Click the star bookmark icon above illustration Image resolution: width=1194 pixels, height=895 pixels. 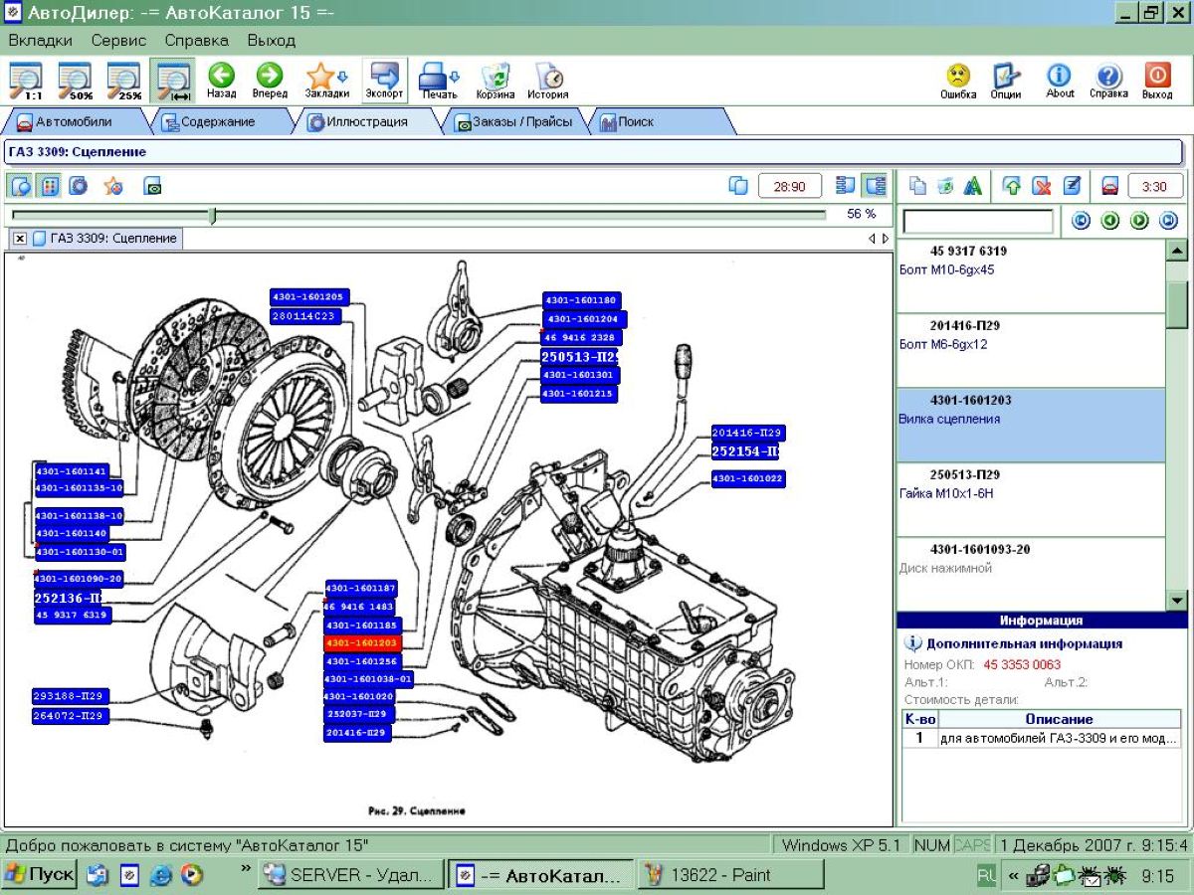tap(113, 186)
